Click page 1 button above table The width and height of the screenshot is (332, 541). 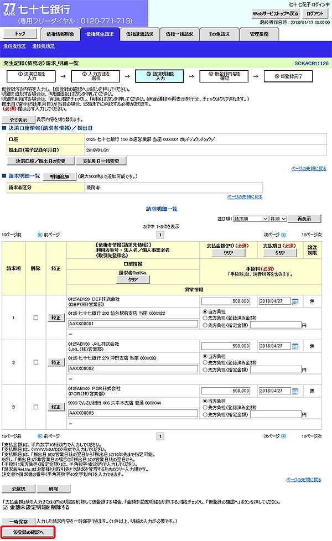160,235
